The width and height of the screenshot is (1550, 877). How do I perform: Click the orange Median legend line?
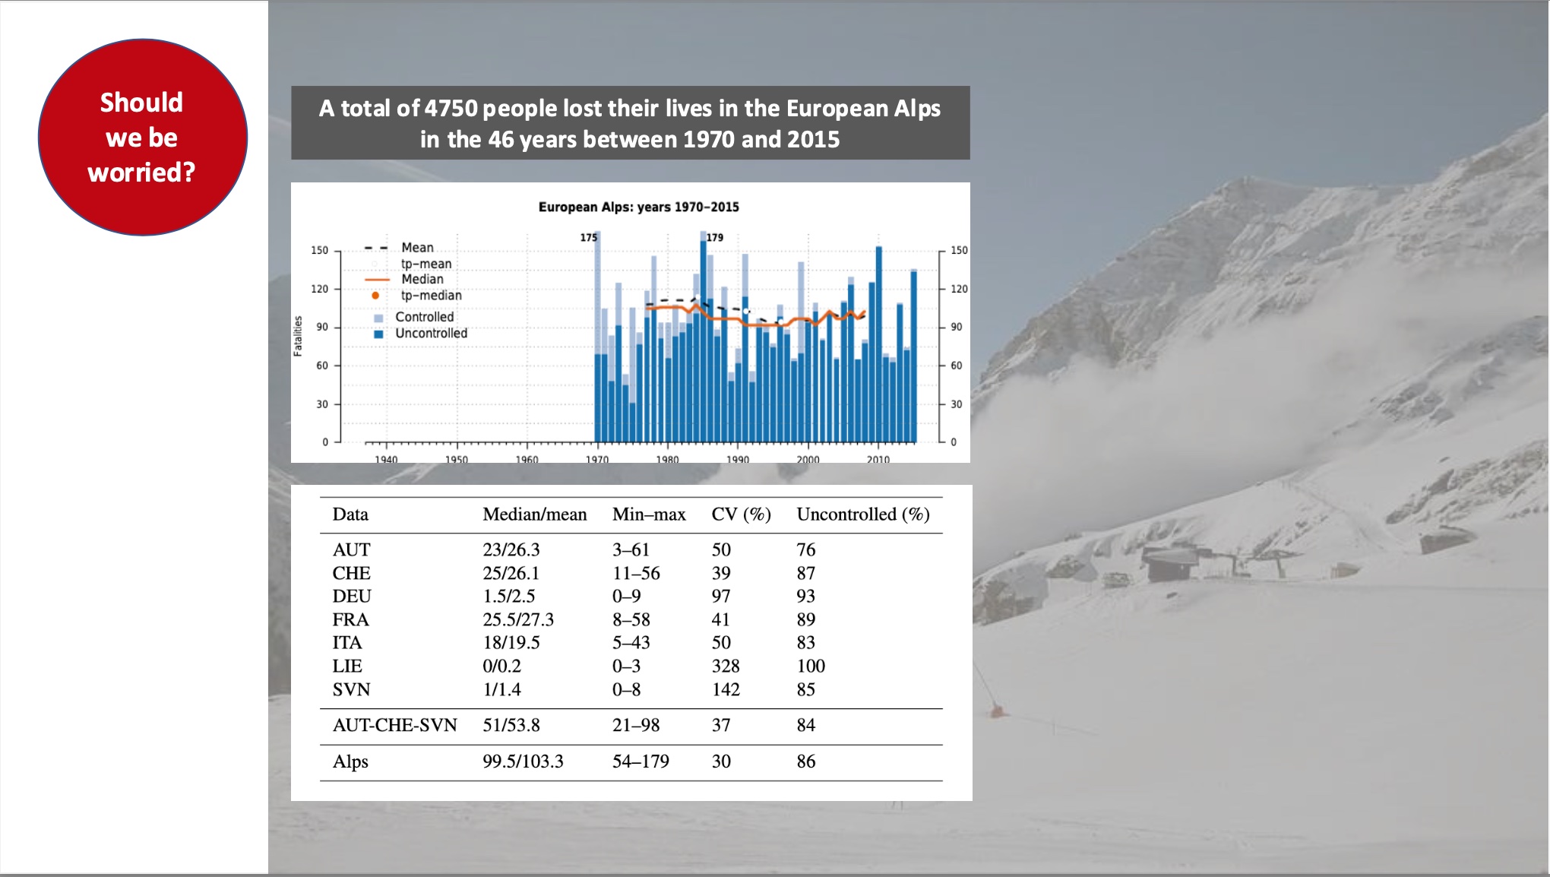point(376,280)
